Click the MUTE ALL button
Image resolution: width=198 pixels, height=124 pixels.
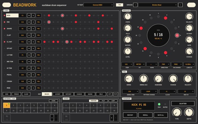[x=161, y=115]
